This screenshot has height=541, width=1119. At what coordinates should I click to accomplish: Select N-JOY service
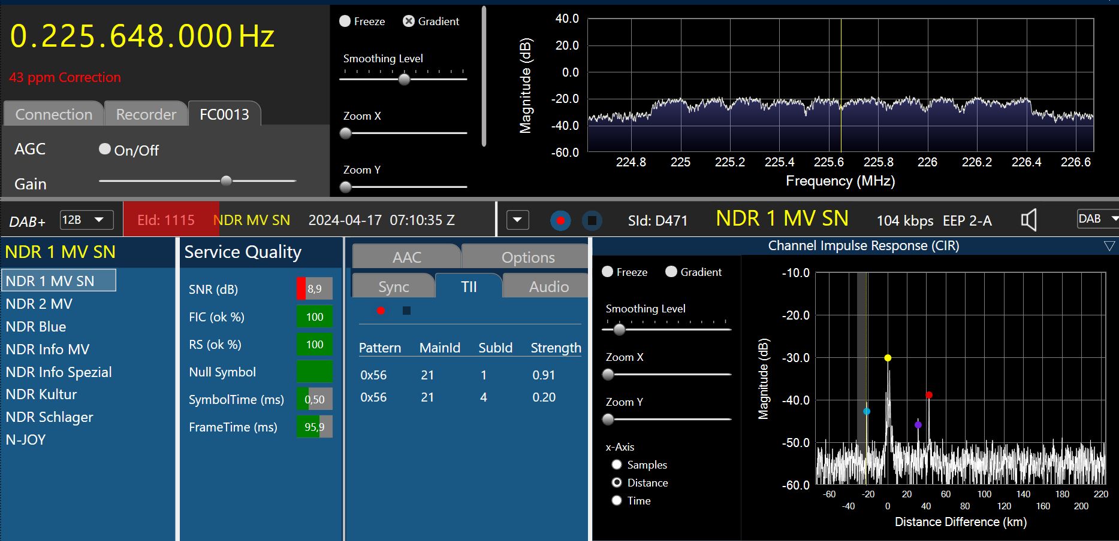pyautogui.click(x=26, y=440)
